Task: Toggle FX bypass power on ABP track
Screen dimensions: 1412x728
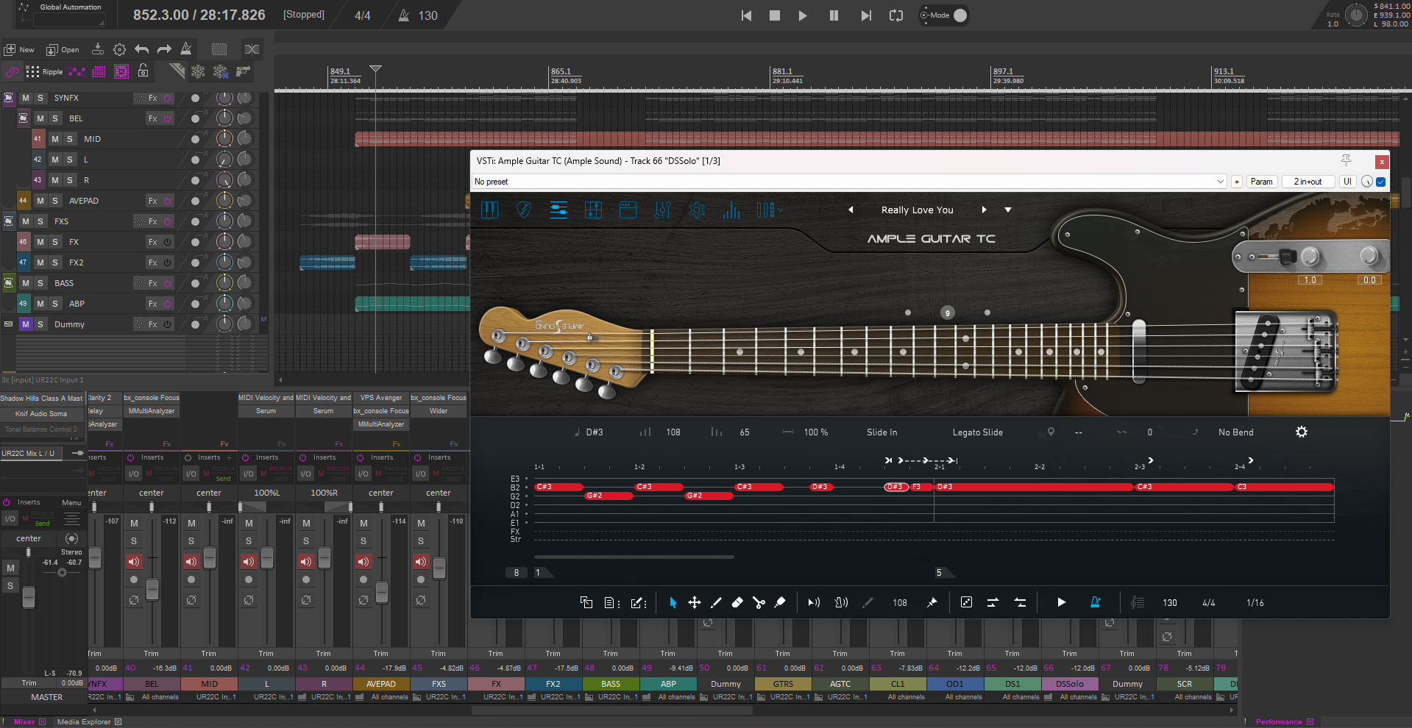Action: pos(167,304)
